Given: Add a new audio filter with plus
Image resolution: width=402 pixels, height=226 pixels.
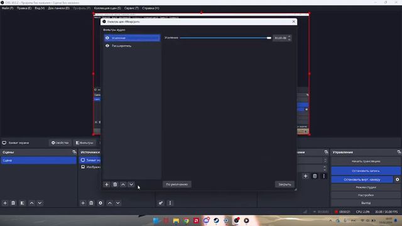Looking at the screenshot, I should coord(107,184).
